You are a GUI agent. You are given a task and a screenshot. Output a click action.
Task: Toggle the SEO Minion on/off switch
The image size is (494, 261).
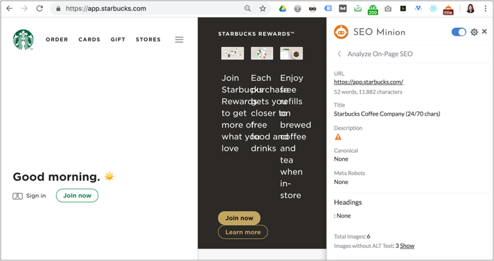[459, 32]
